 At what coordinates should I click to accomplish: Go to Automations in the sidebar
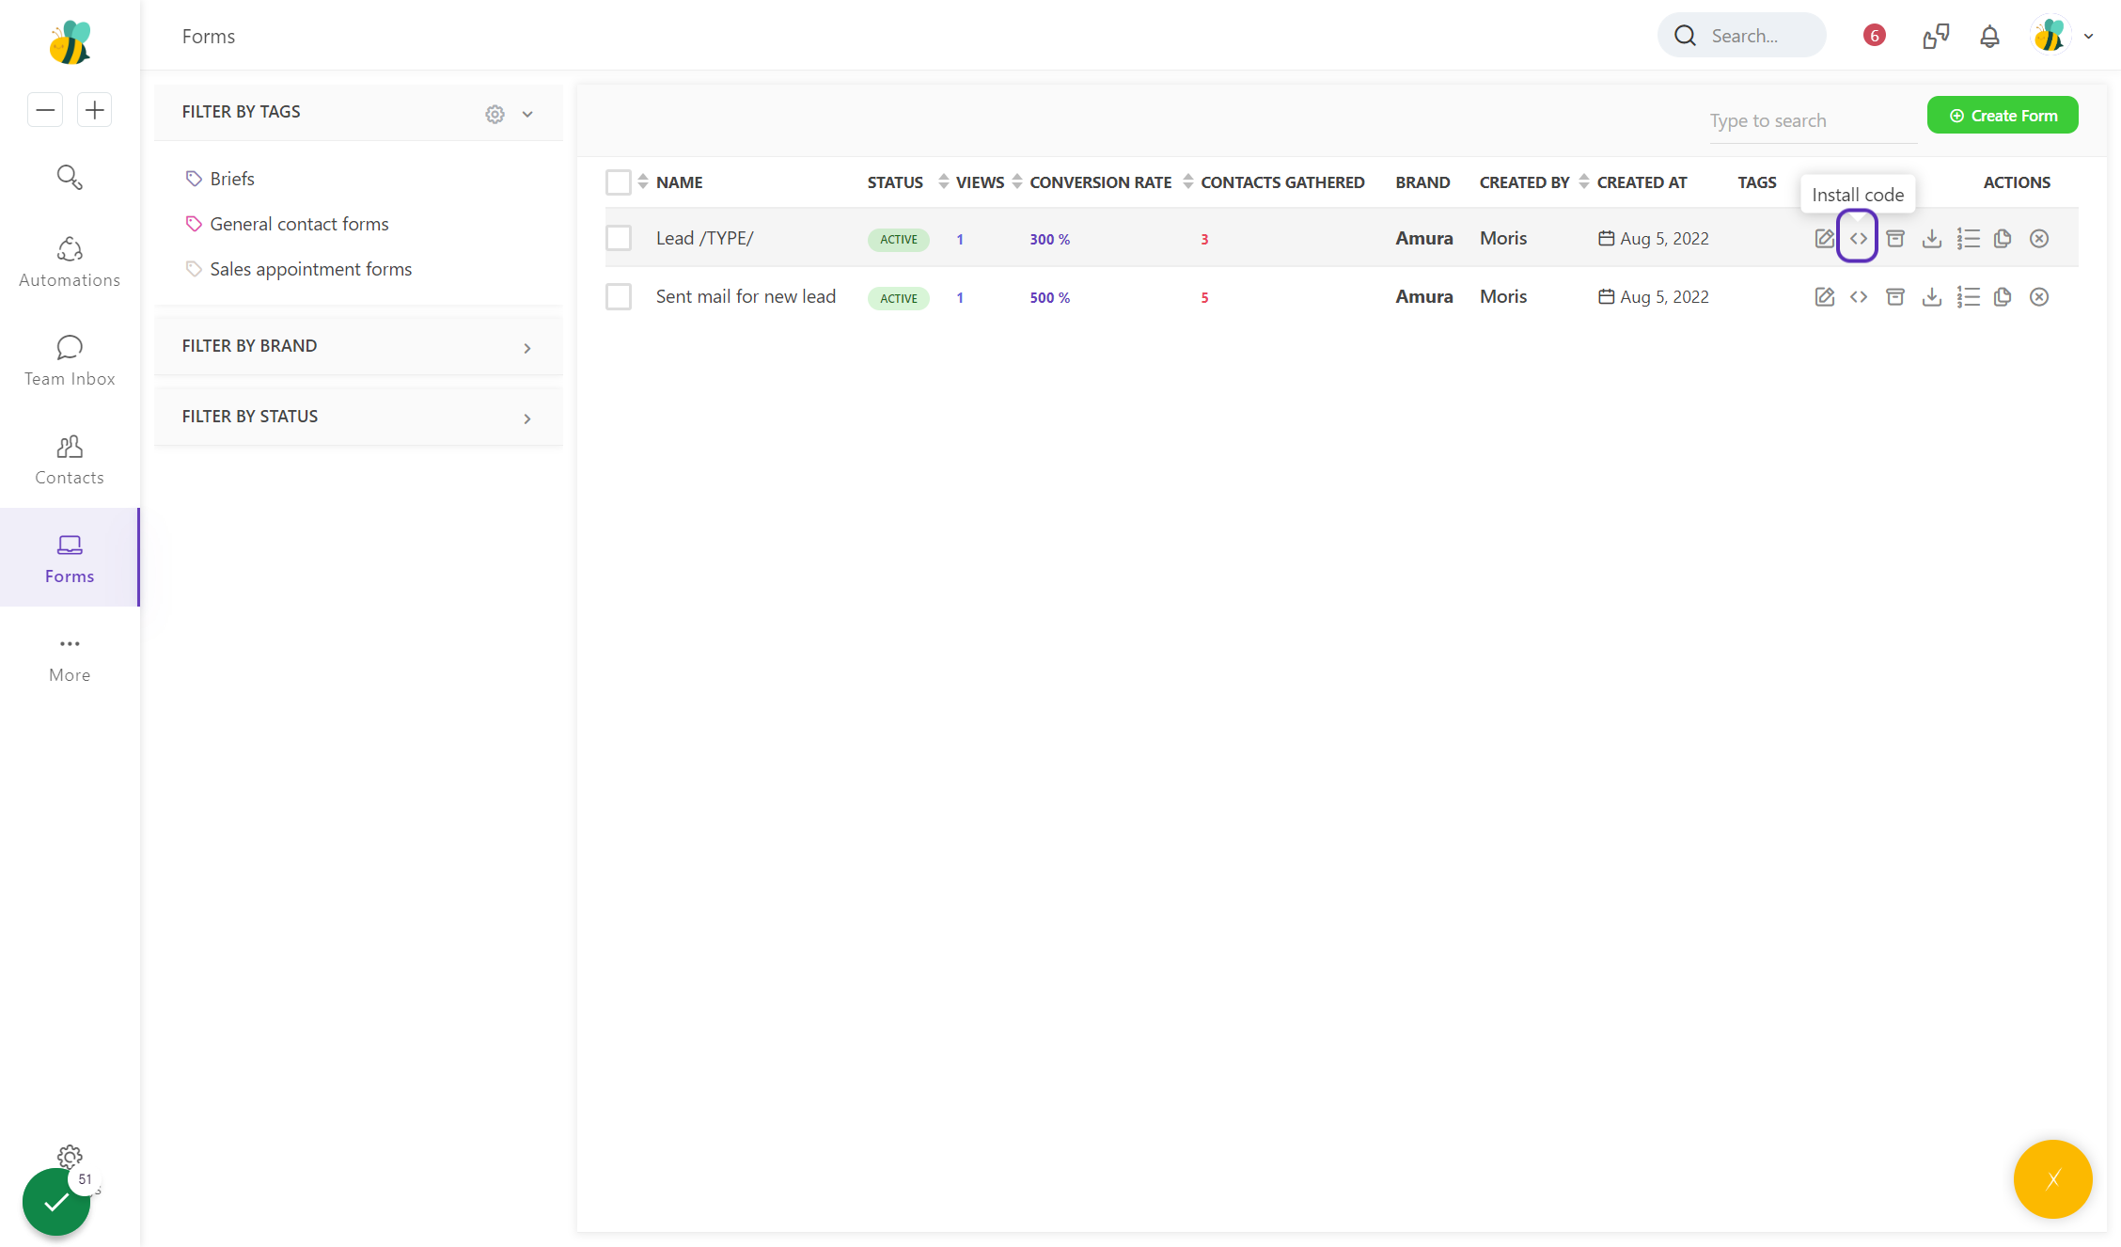tap(70, 261)
